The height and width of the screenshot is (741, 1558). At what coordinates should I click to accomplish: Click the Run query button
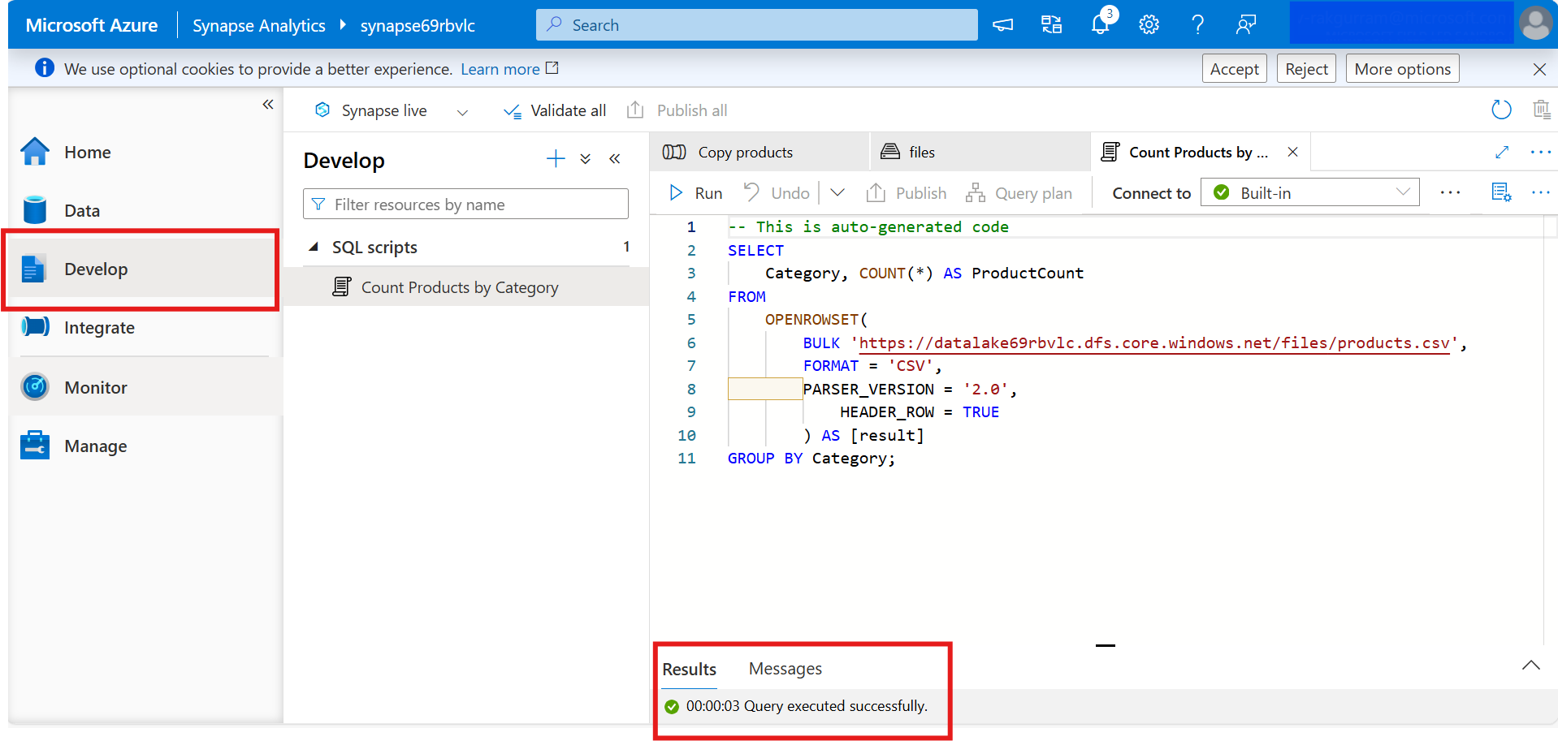(x=695, y=193)
